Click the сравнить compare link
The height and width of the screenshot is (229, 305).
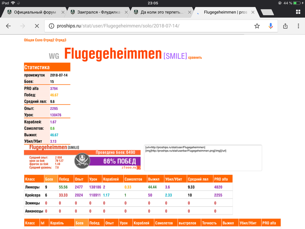coord(195,58)
